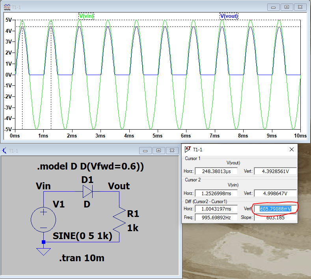Minimize the schematic window
This screenshot has width=311, height=279.
(146, 151)
